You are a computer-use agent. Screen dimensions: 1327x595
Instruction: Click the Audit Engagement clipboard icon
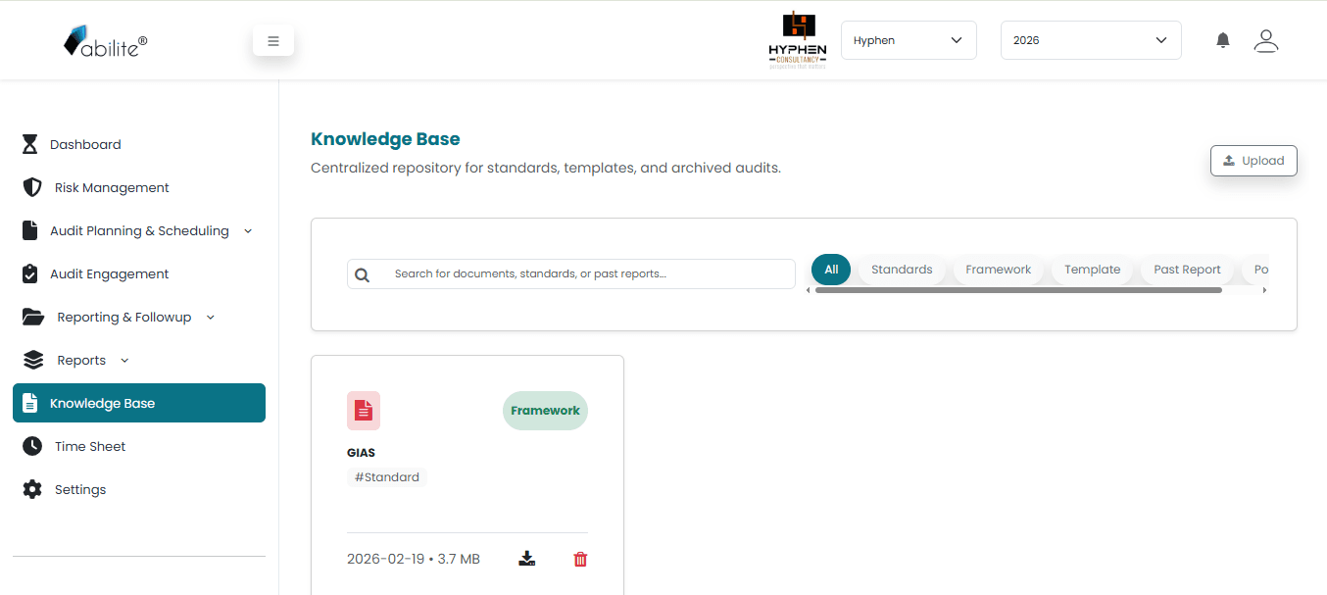(x=30, y=273)
